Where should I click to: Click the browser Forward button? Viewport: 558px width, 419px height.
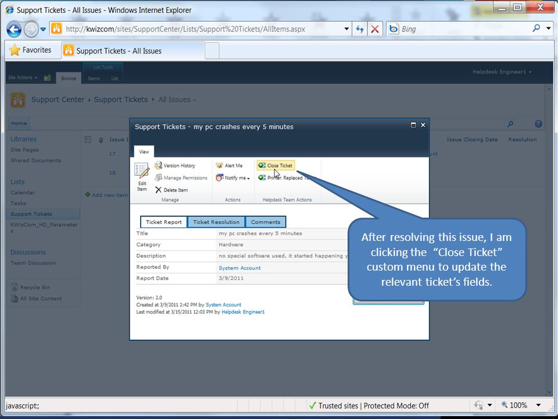point(31,29)
